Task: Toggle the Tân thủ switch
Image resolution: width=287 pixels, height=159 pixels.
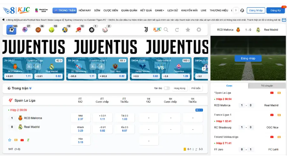Action: click(x=167, y=88)
